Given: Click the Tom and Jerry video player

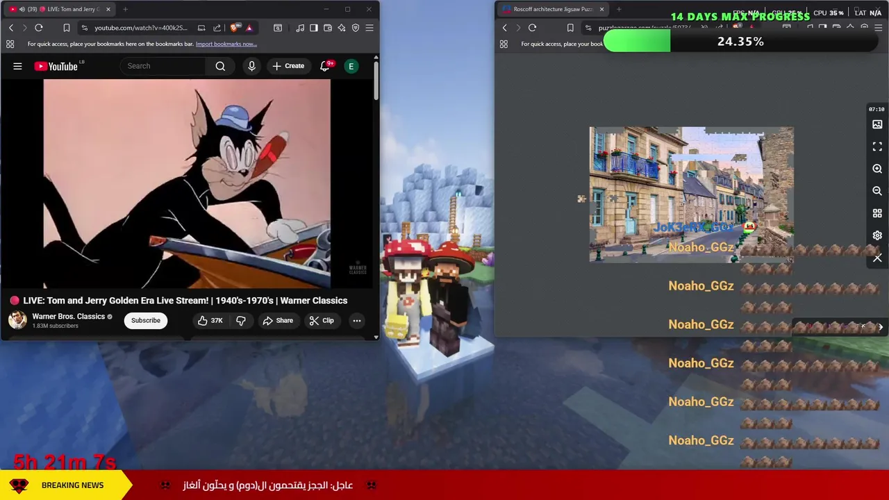Looking at the screenshot, I should tap(187, 183).
